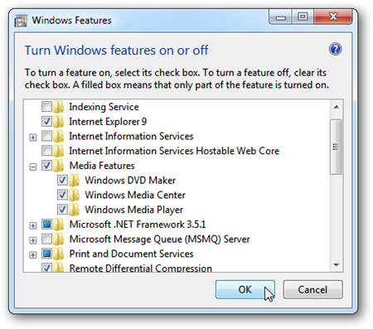Image resolution: width=373 pixels, height=329 pixels.
Task: Select the 'Media Features' label
Action: pyautogui.click(x=102, y=166)
